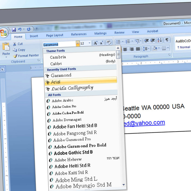Select Arial from recently used fonts

(81, 81)
